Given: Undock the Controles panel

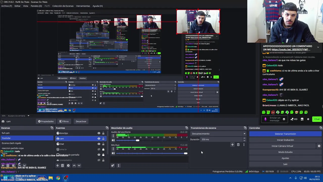Looking at the screenshot, I should (x=321, y=128).
